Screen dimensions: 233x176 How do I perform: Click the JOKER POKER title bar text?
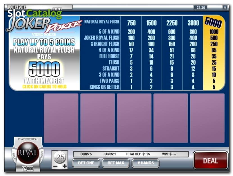coord(18,7)
